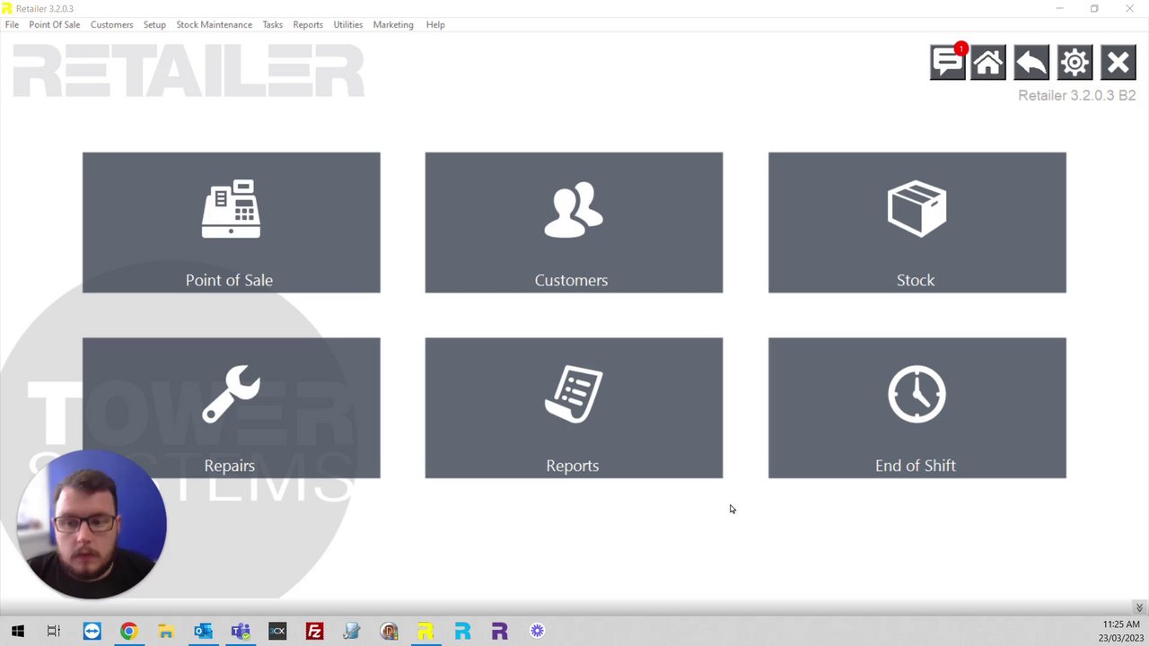Open the Reports menu in menu bar
1149x646 pixels.
click(307, 24)
